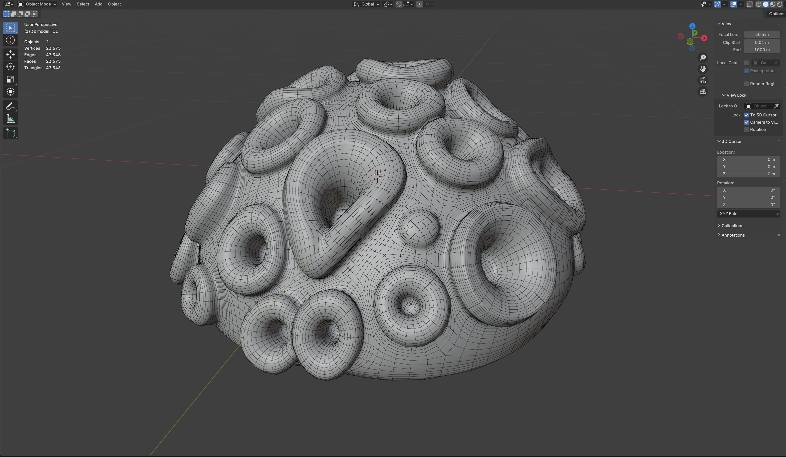Click the red X axis gizmo

point(704,38)
